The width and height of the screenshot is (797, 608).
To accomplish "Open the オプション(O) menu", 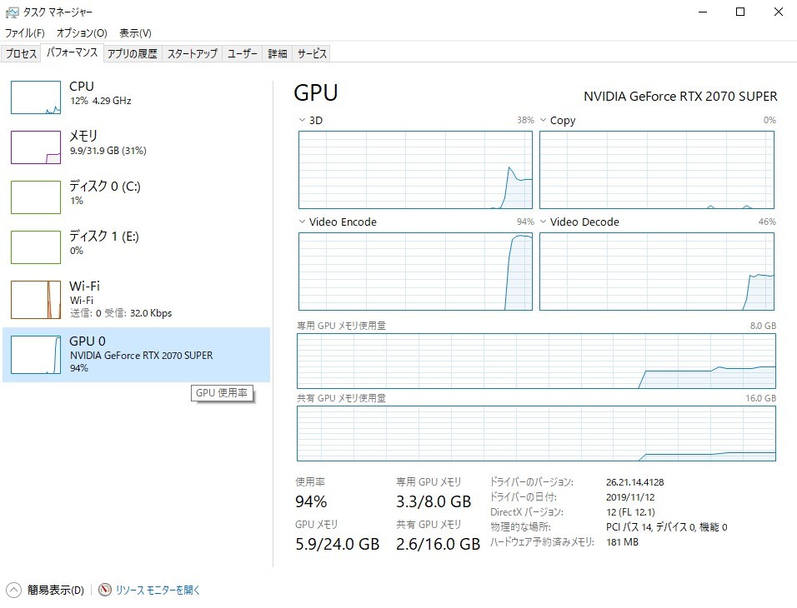I will coord(82,33).
